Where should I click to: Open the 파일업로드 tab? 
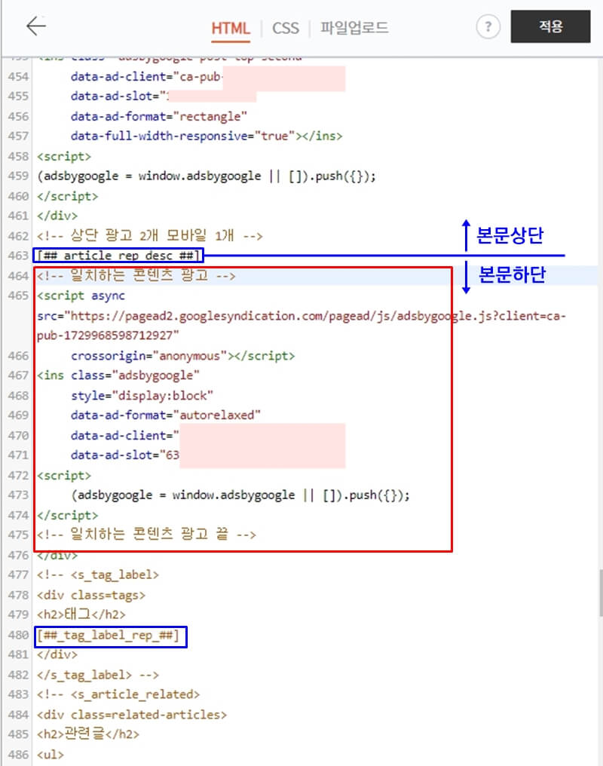(x=354, y=28)
